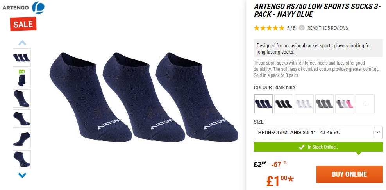
Task: Show more colours with plus button
Action: (365, 104)
